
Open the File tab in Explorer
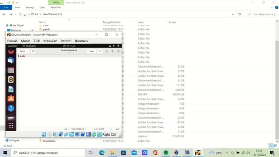click(x=6, y=7)
